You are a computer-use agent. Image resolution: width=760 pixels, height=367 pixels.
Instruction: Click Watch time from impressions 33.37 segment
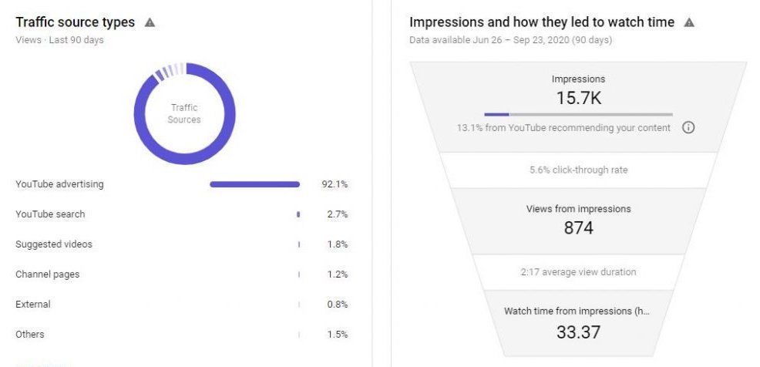[578, 323]
